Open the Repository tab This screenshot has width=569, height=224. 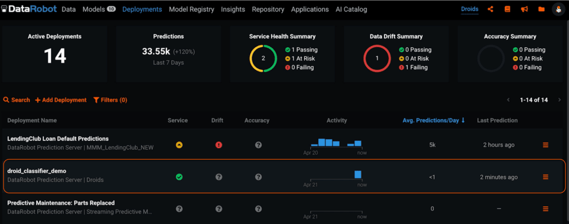pos(268,9)
